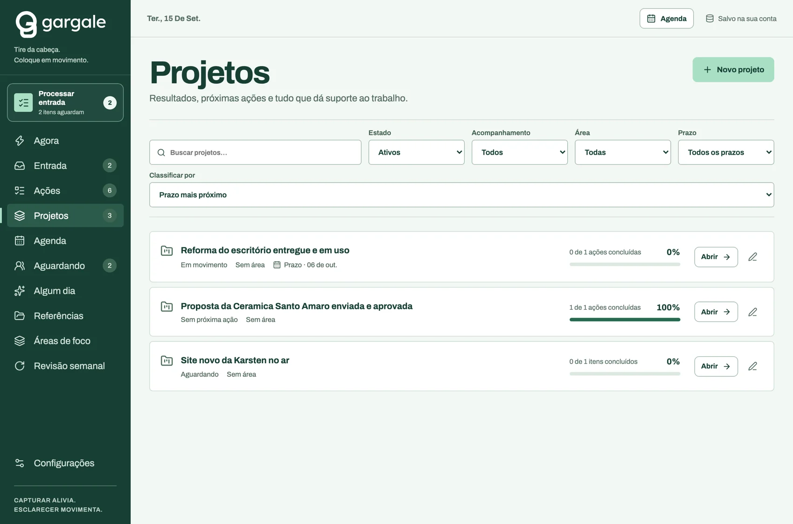
Task: Click the Áreas de foco layers icon
Action: (x=20, y=341)
